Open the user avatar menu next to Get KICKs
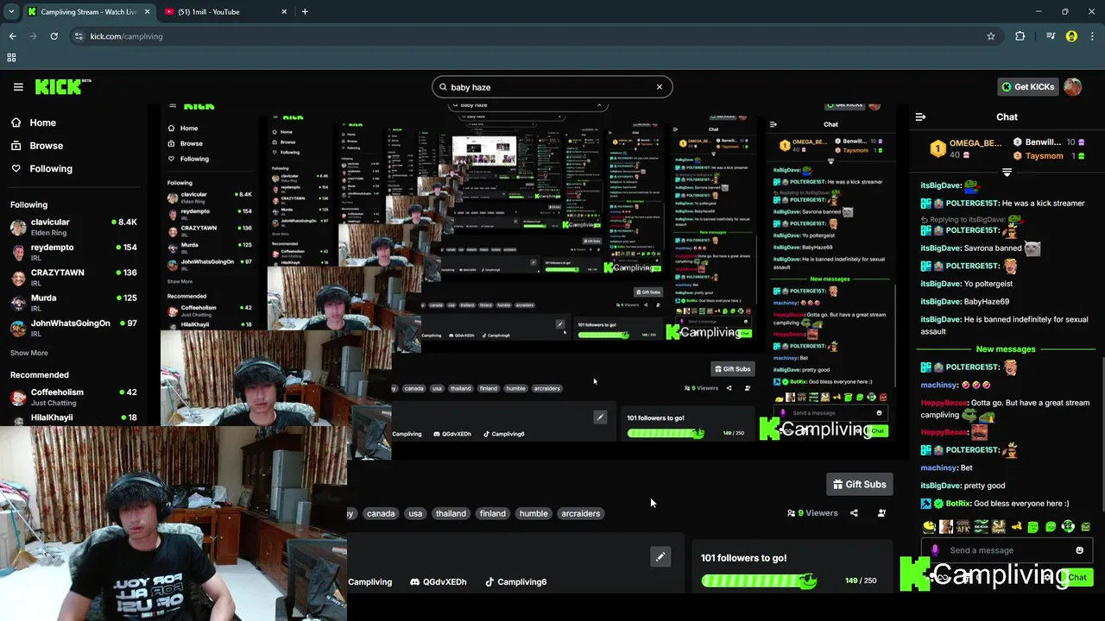This screenshot has width=1105, height=621. point(1073,86)
